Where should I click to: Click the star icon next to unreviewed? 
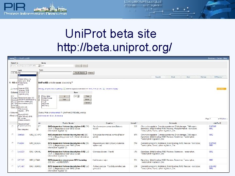(x=61, y=112)
